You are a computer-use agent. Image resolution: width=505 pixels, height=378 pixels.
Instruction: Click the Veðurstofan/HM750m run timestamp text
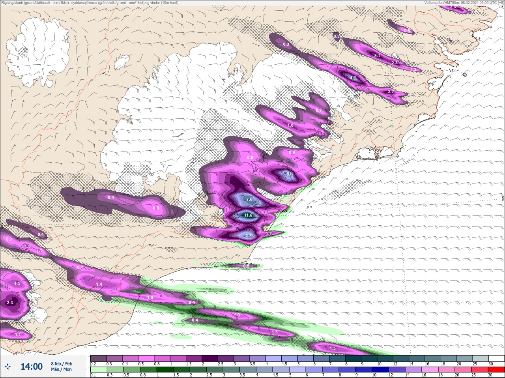[x=464, y=3]
